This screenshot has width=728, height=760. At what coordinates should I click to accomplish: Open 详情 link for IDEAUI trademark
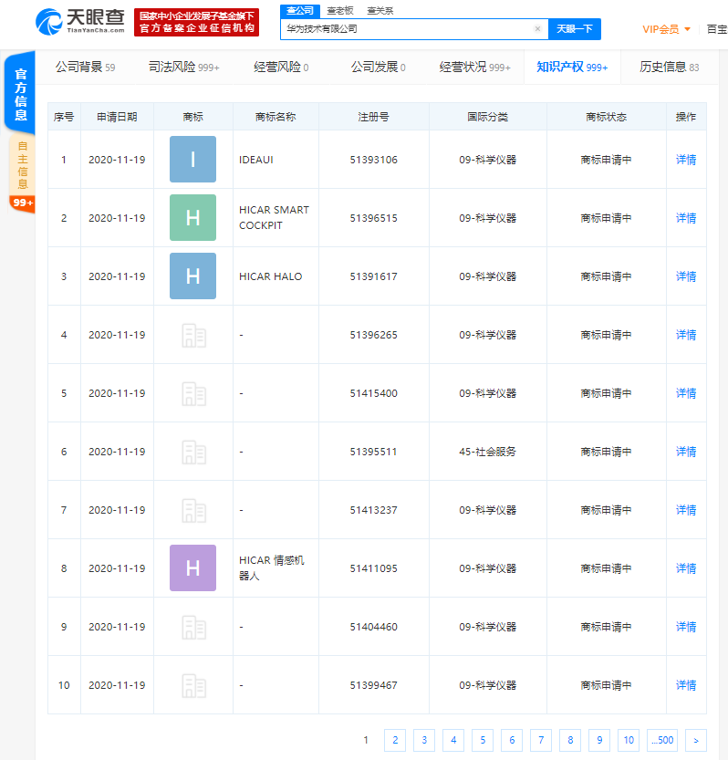tap(685, 160)
